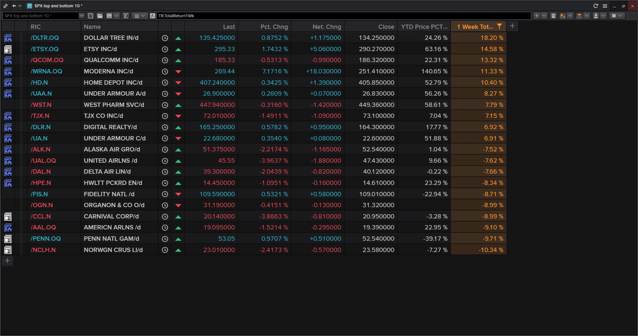
Task: Delete selection with the trash icon
Action: pos(553,16)
